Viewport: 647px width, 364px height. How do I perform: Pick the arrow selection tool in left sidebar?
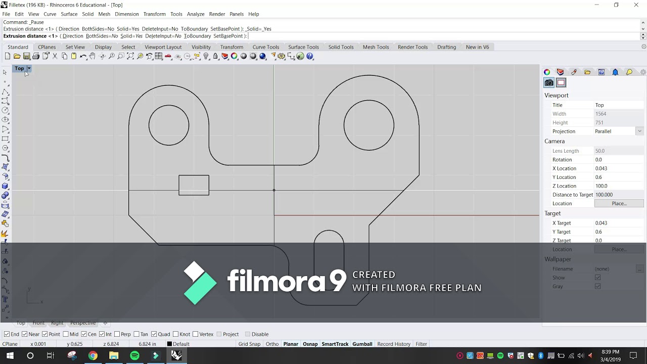[5, 72]
